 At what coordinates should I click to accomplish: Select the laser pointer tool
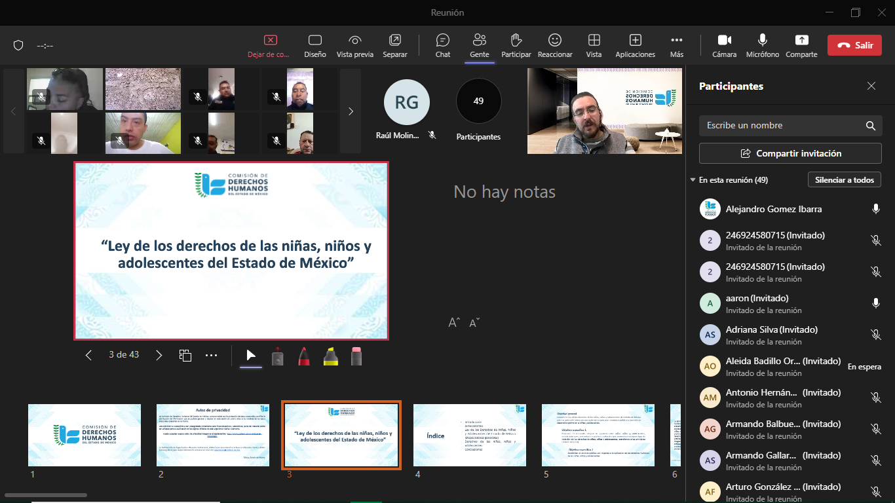pos(277,356)
